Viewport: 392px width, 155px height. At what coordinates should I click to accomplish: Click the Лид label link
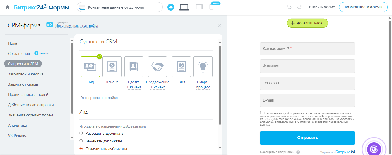[x=90, y=82]
